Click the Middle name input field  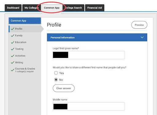[x=89, y=106]
